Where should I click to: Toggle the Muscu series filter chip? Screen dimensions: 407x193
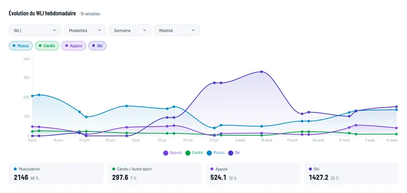tap(21, 46)
